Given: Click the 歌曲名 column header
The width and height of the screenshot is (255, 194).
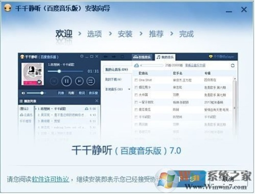Looking at the screenshot, I should [143, 73].
